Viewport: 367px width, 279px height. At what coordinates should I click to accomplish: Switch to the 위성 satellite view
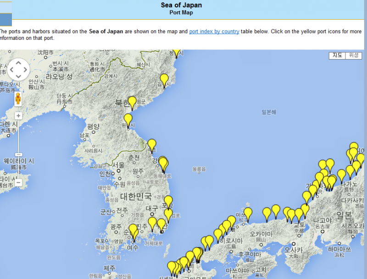pos(354,55)
